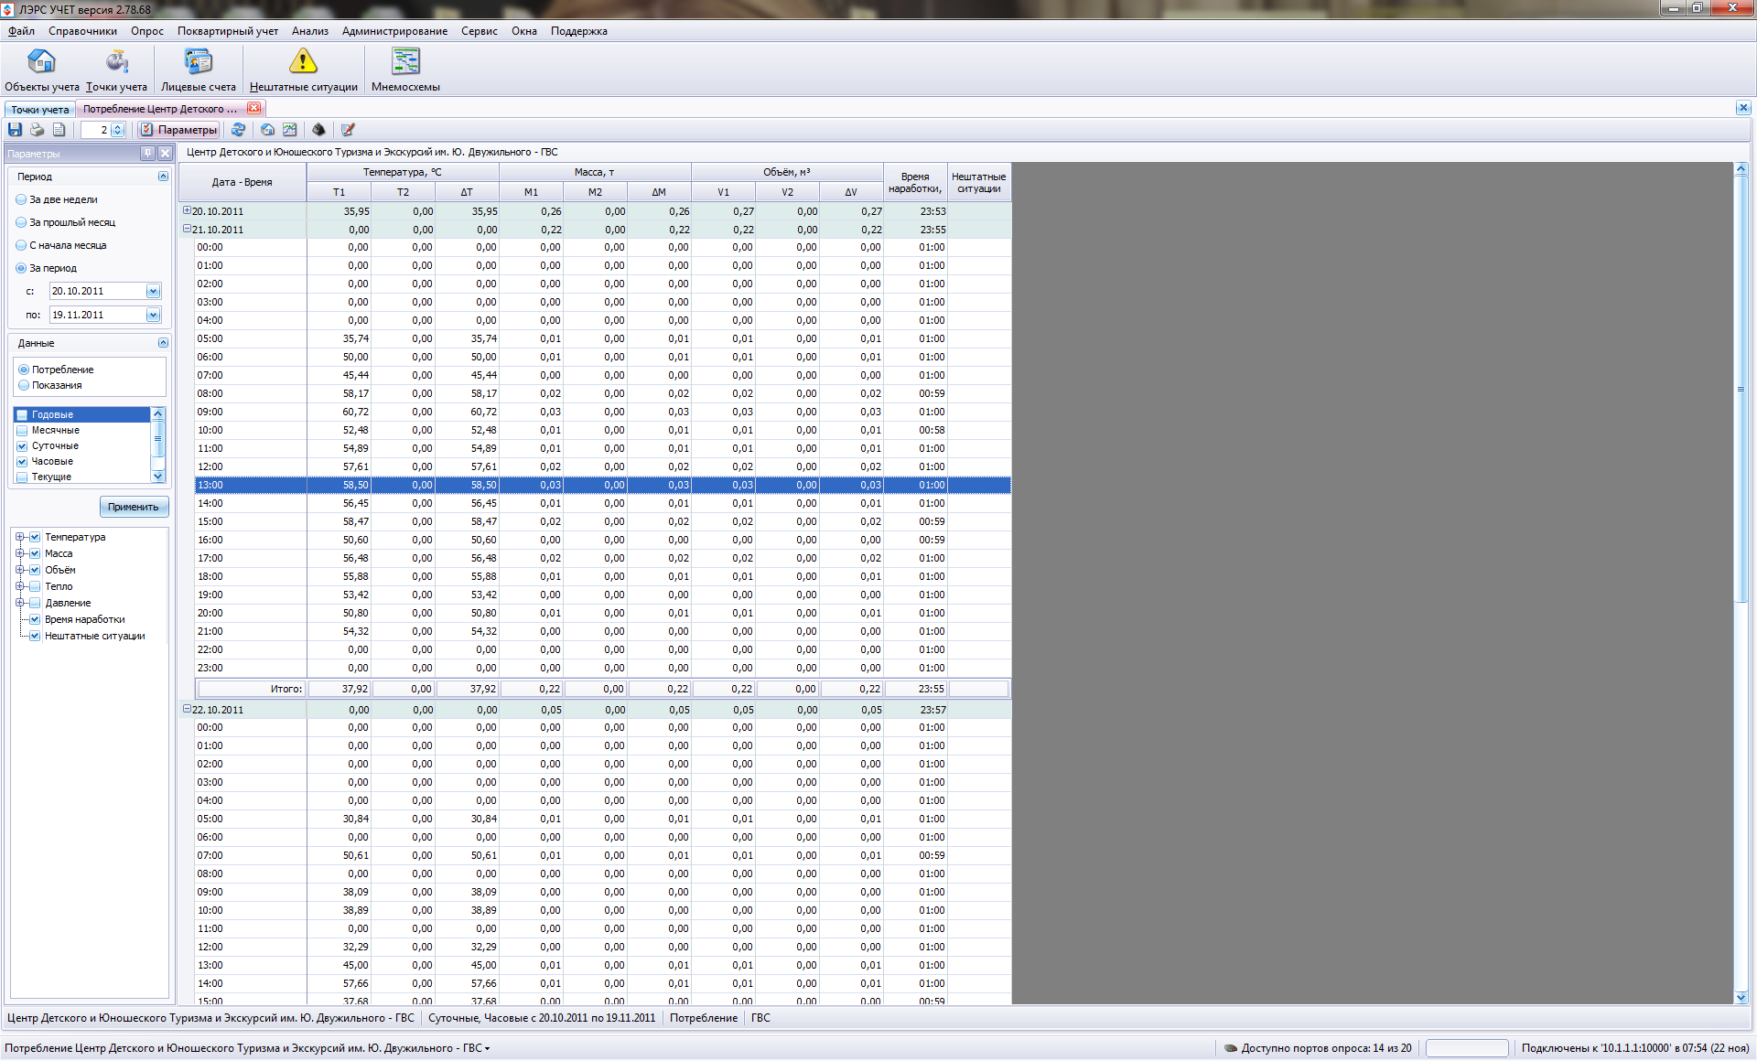Click the save floppy disk icon
The height and width of the screenshot is (1061, 1757).
(x=16, y=130)
